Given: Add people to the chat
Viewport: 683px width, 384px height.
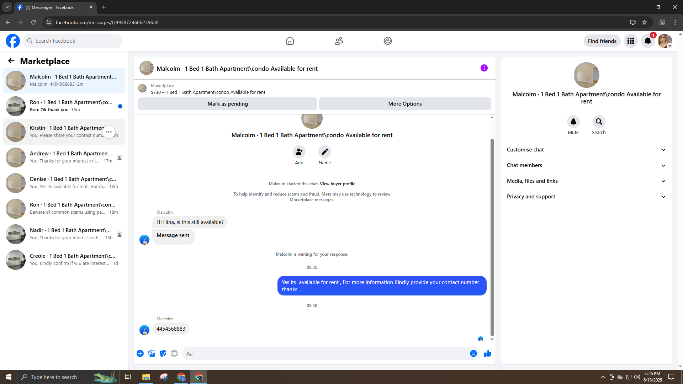Looking at the screenshot, I should click(x=299, y=152).
